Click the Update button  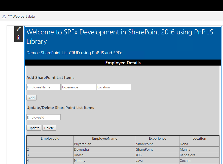(x=34, y=128)
